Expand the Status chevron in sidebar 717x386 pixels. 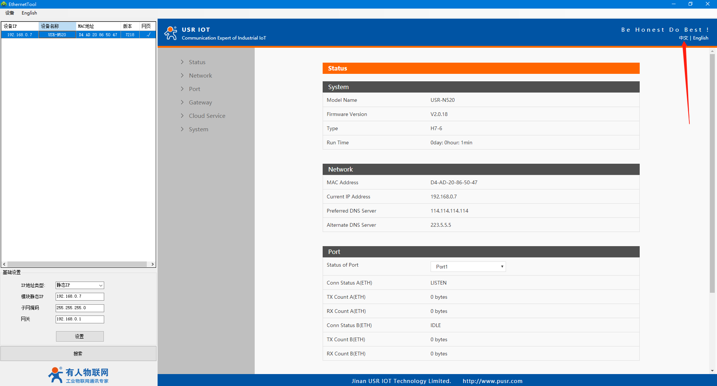[x=182, y=62]
